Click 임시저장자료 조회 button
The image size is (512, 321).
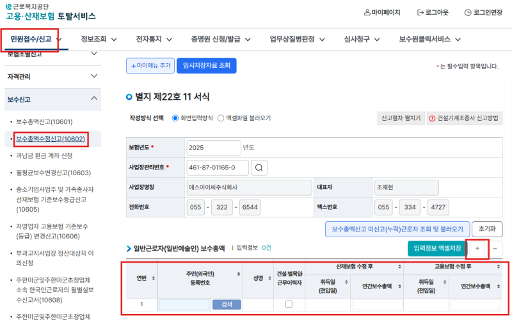click(x=206, y=66)
